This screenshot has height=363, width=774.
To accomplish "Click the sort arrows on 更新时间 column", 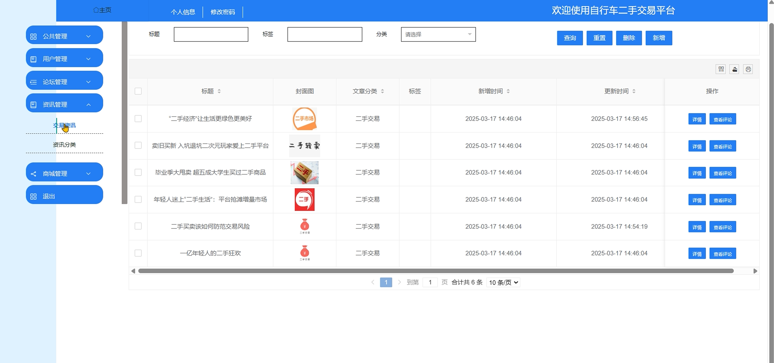I will tap(634, 91).
